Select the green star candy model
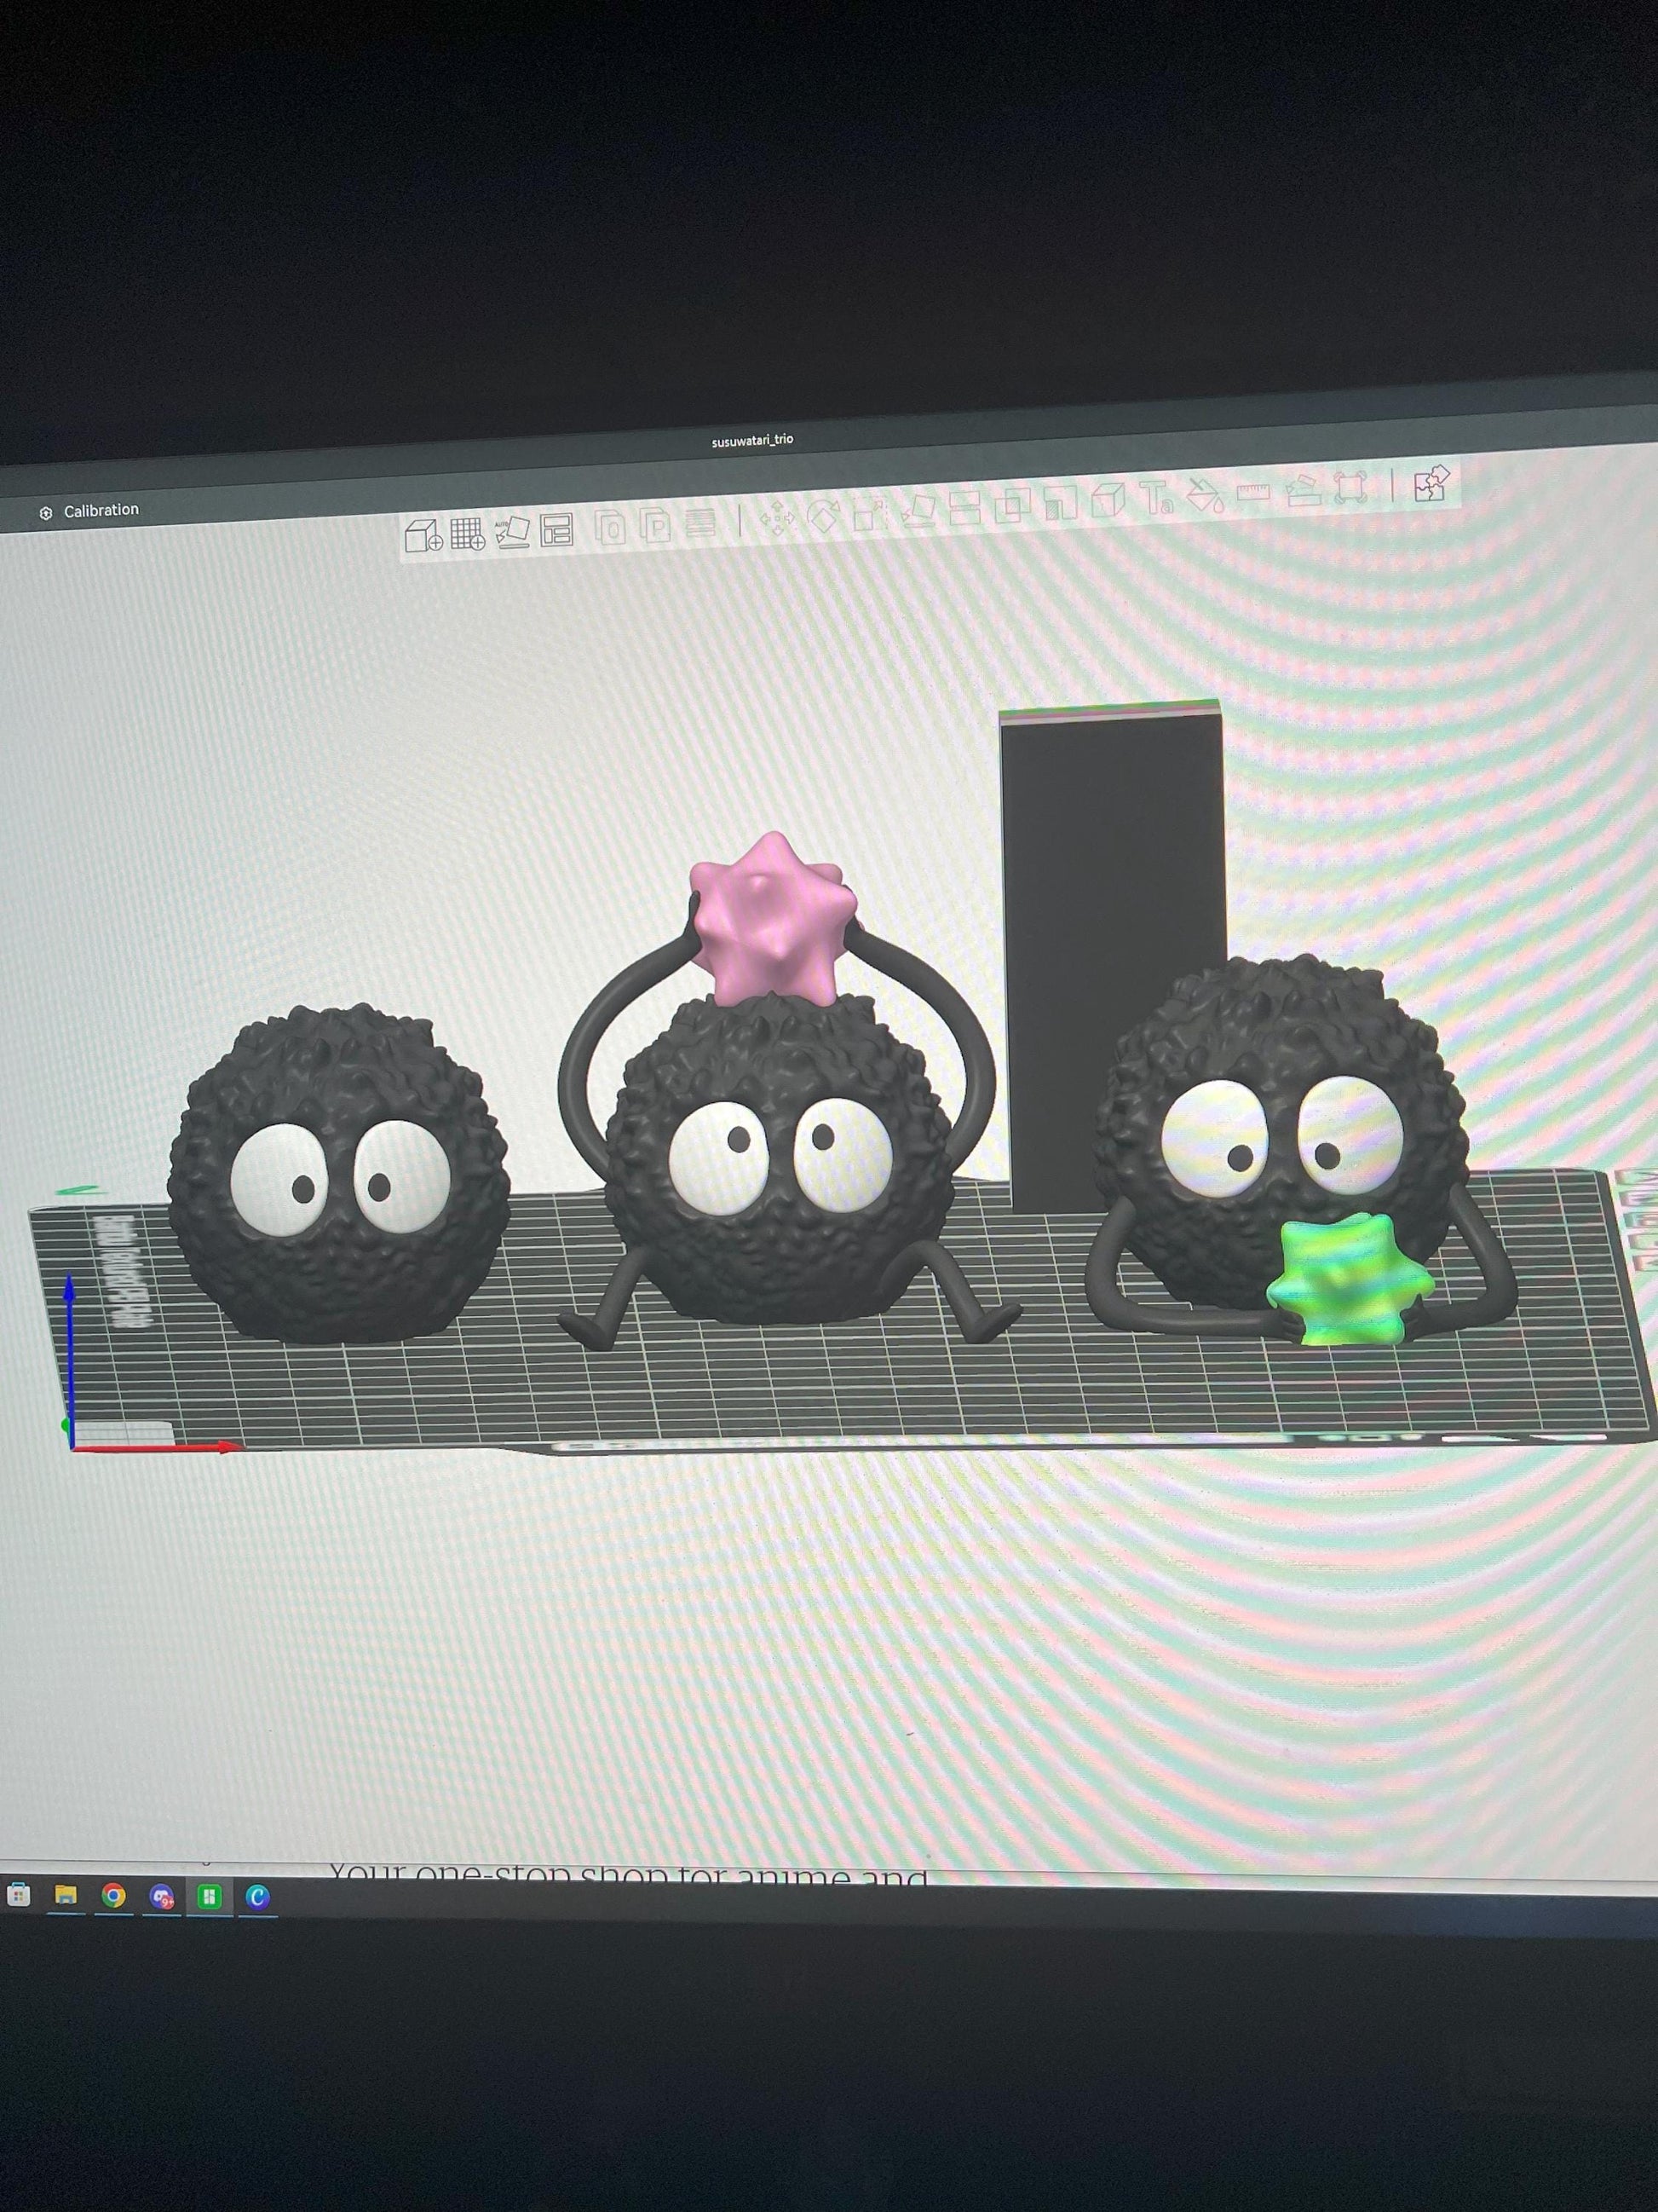Image resolution: width=1658 pixels, height=2212 pixels. [x=1350, y=1280]
